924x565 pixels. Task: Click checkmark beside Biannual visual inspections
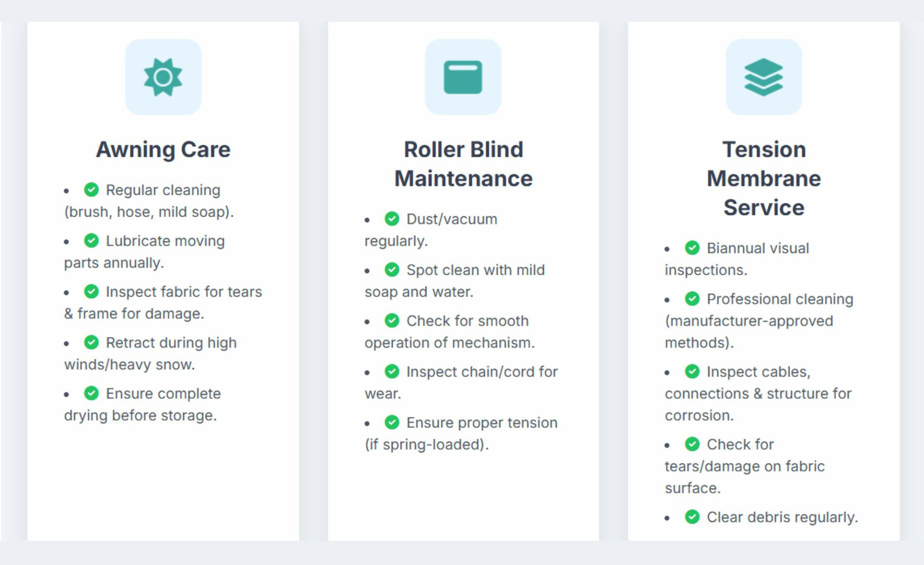[x=692, y=248]
